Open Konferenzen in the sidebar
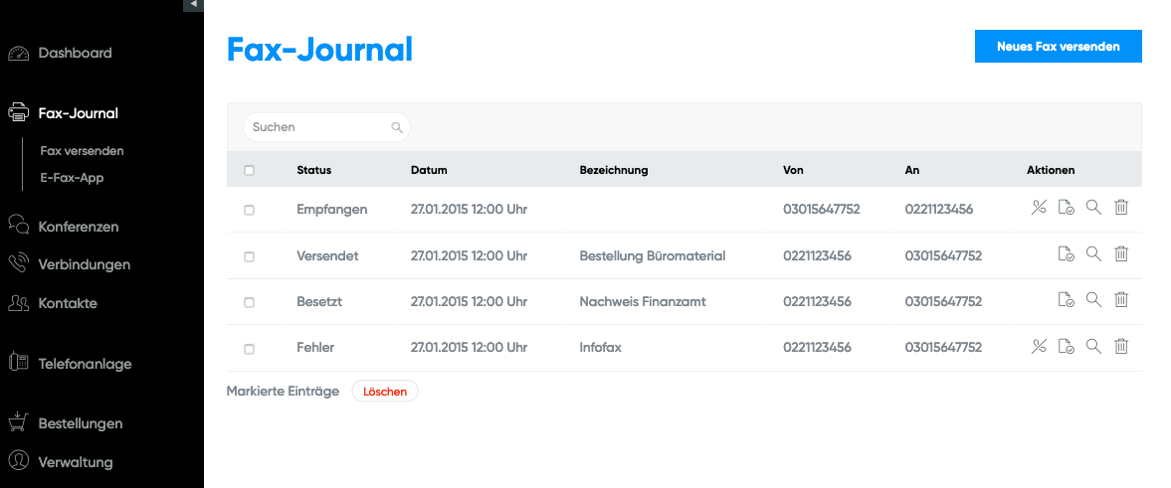 (x=78, y=227)
